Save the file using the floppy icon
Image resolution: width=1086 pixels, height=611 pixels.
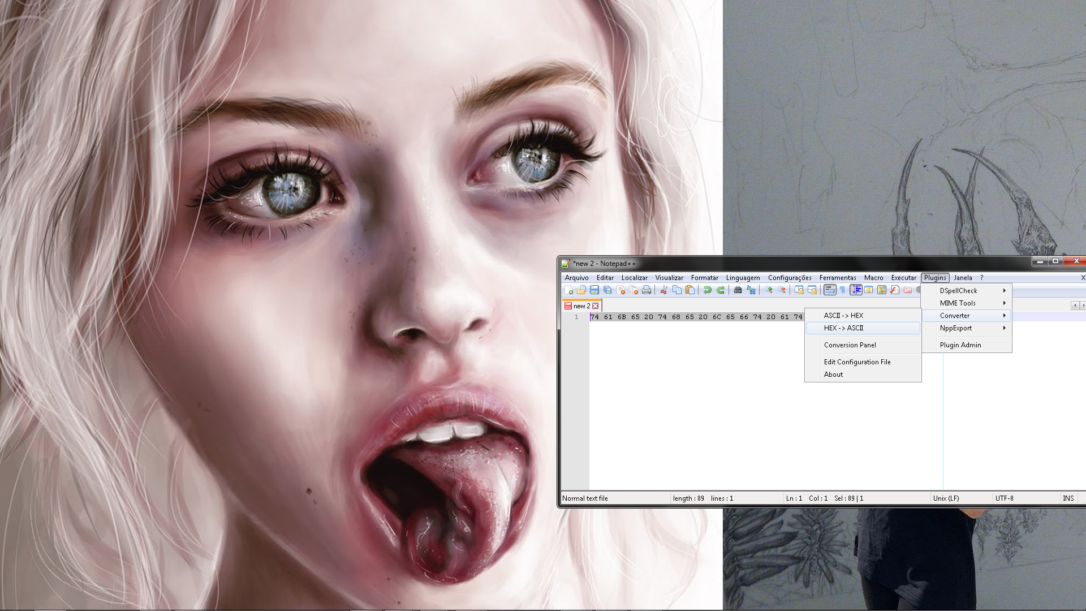pyautogui.click(x=594, y=290)
